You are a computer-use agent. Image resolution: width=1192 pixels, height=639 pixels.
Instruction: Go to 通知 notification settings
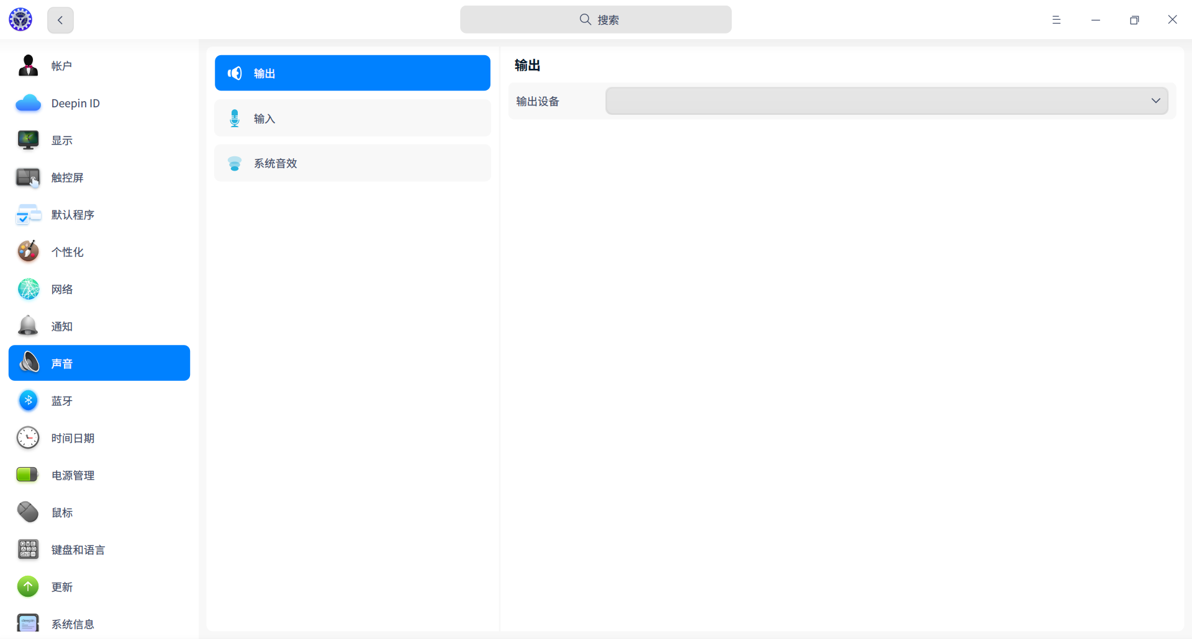click(99, 326)
